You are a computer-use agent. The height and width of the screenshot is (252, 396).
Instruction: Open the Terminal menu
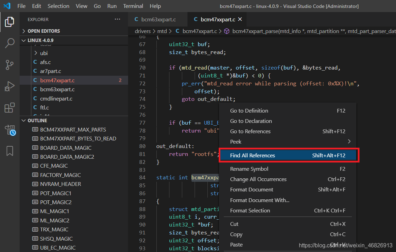click(x=133, y=6)
